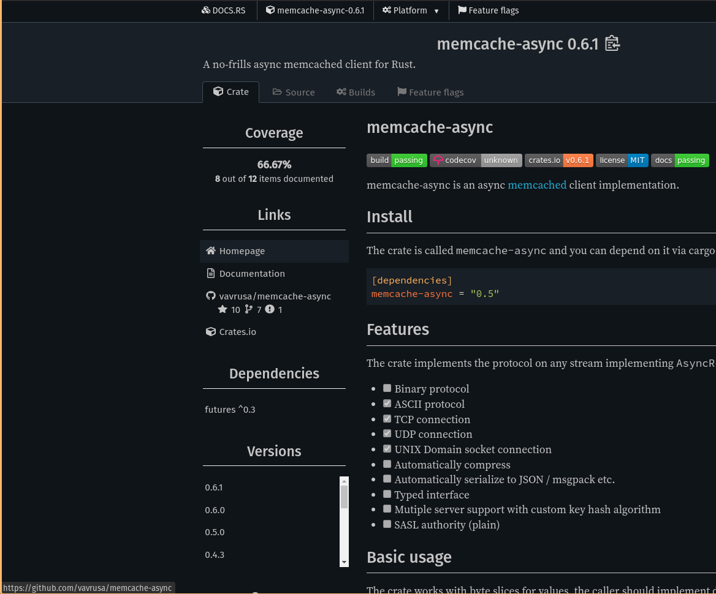The height and width of the screenshot is (594, 716).
Task: Click the crates.io v0.6.1 badge
Action: click(559, 160)
